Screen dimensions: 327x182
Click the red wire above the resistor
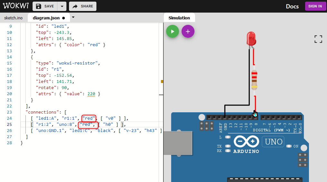(x=254, y=57)
